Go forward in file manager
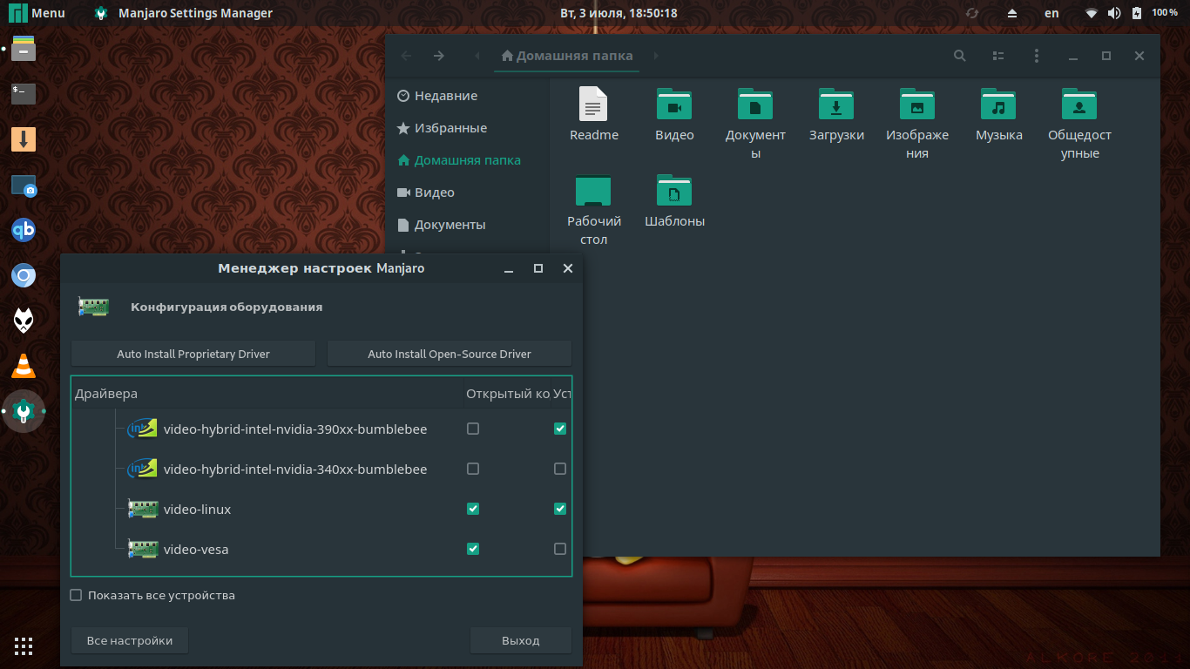The image size is (1190, 669). click(439, 56)
